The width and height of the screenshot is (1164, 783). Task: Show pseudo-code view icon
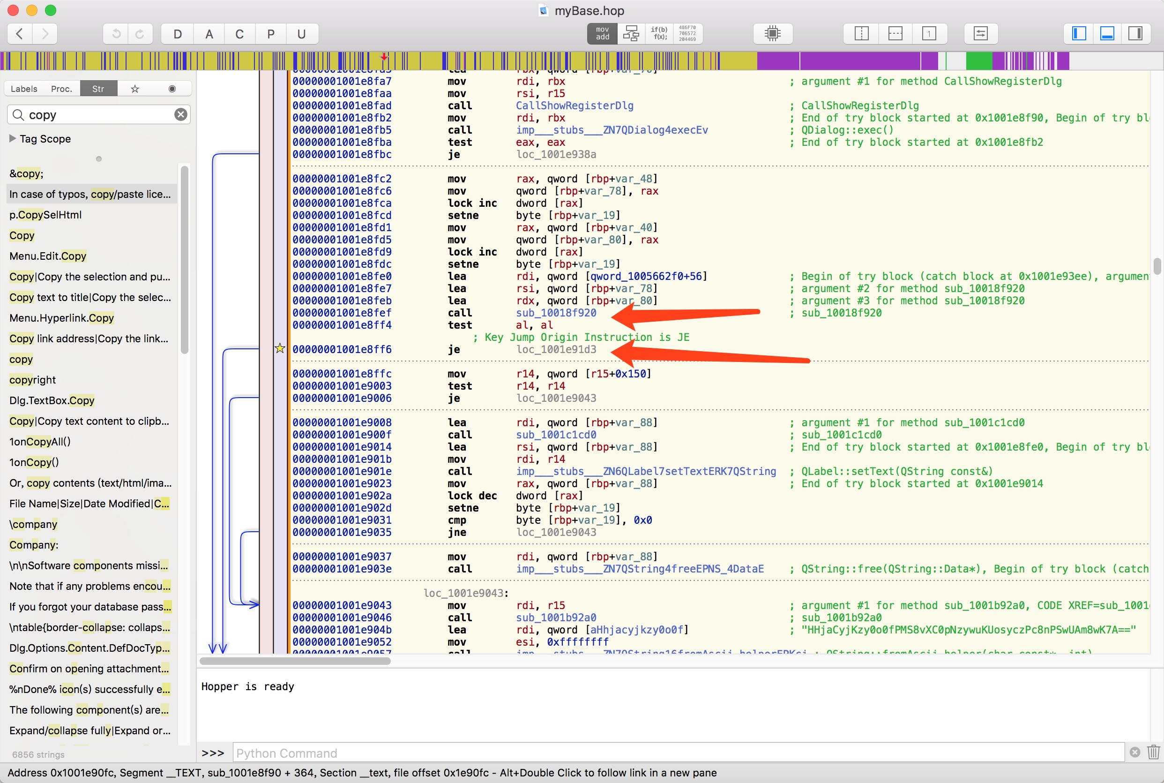(x=659, y=34)
